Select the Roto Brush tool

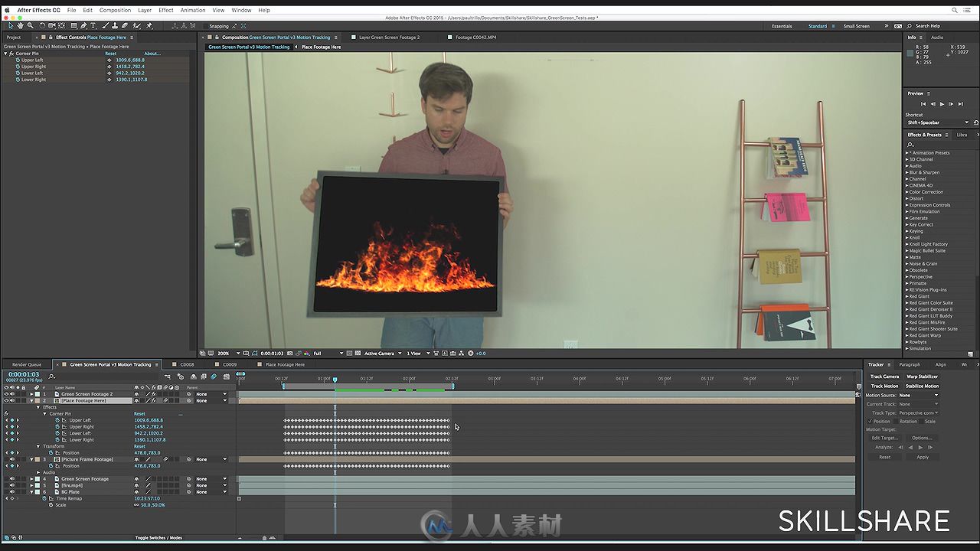(136, 26)
